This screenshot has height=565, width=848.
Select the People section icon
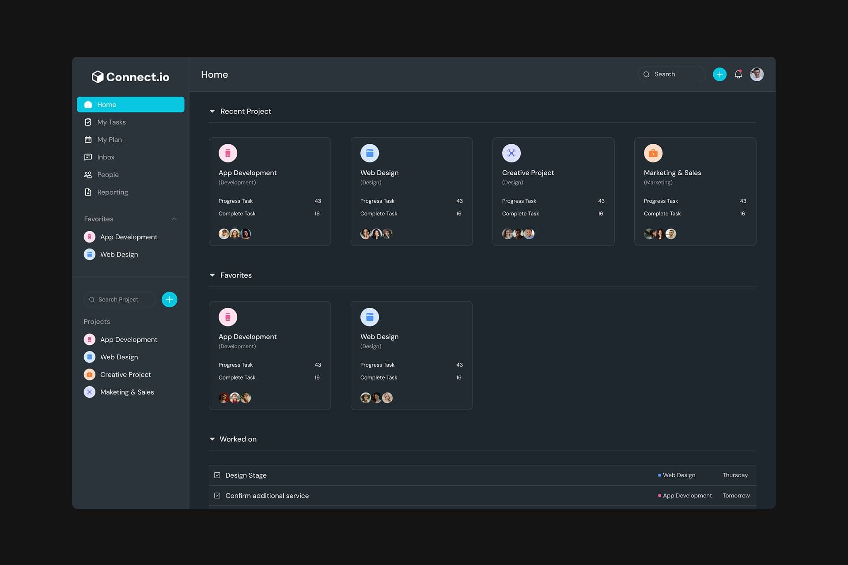pos(88,174)
